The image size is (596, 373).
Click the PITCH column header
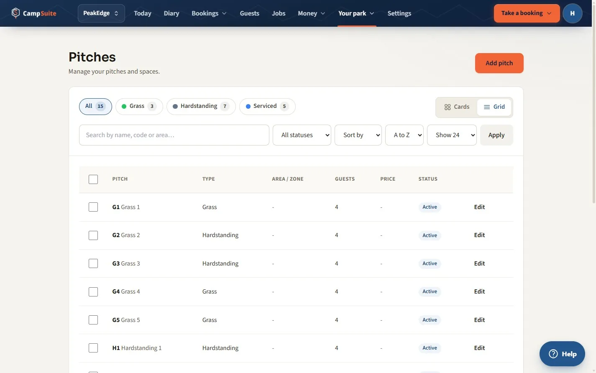pos(120,179)
